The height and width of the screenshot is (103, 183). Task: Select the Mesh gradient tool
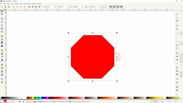[x=2, y=54]
